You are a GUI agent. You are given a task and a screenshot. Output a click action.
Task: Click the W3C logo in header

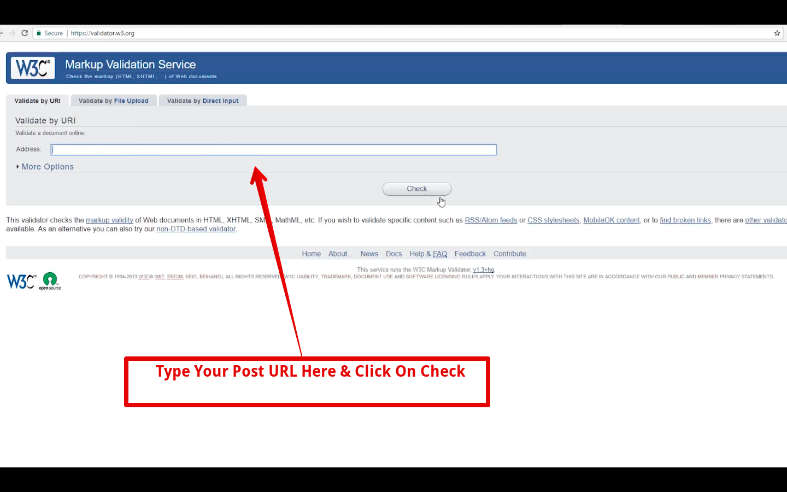tap(33, 68)
